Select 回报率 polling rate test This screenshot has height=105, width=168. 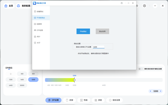point(39,24)
